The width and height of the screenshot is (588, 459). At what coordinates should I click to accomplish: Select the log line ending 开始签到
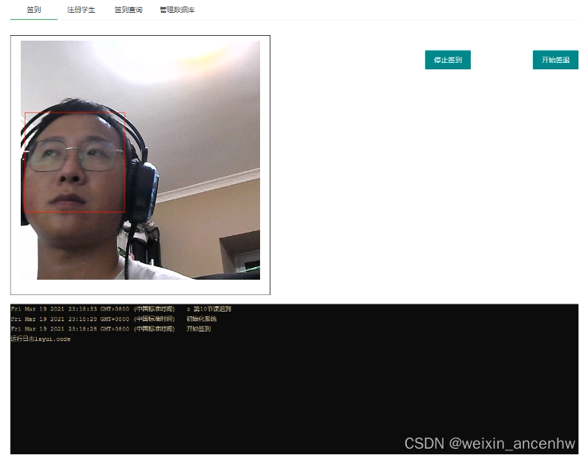click(x=111, y=329)
